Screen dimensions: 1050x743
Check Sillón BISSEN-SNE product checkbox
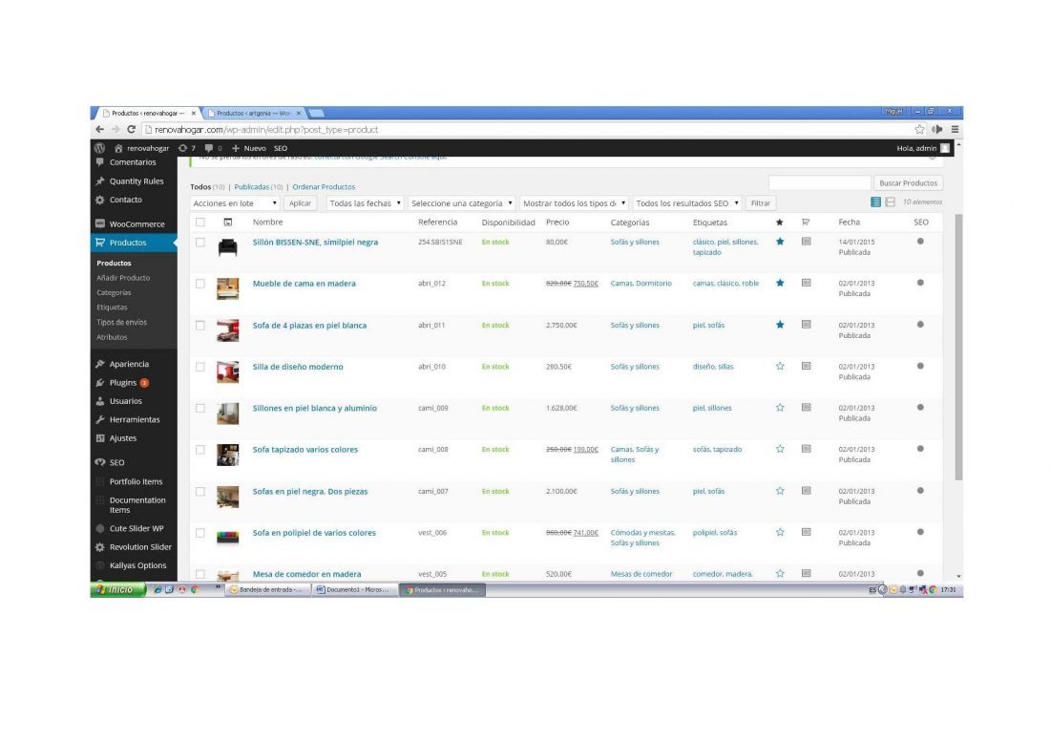click(200, 243)
